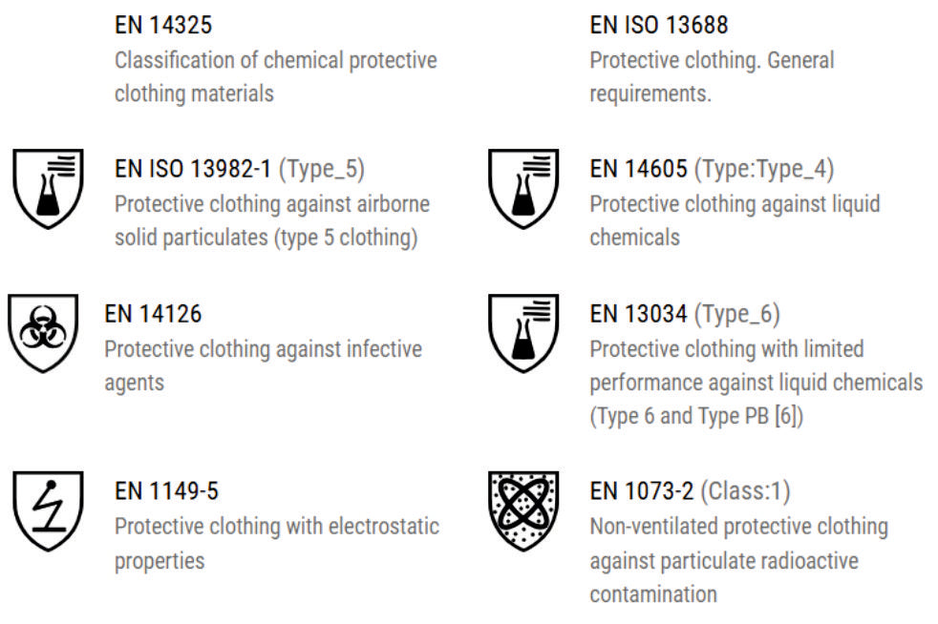This screenshot has height=624, width=938.
Task: Click the radioactive contamination shield icon
Action: [x=522, y=510]
